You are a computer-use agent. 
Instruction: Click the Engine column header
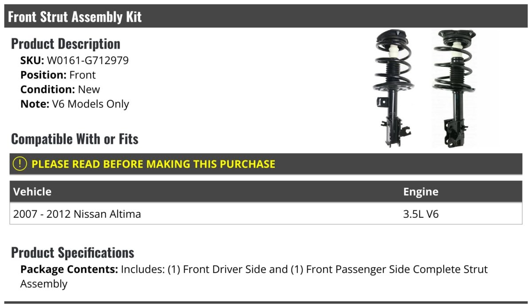421,192
